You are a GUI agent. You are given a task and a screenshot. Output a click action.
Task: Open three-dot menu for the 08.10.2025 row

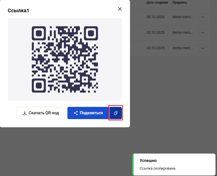pos(202,17)
